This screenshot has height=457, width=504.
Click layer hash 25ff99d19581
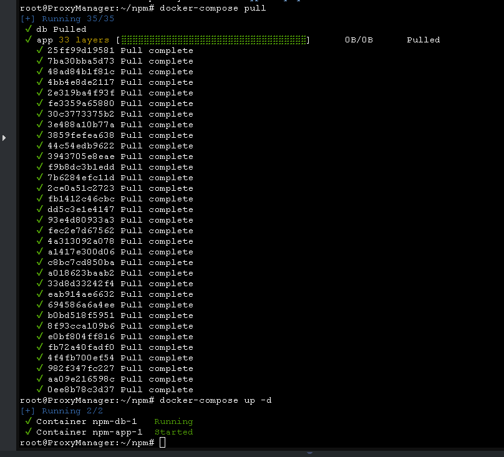(80, 51)
